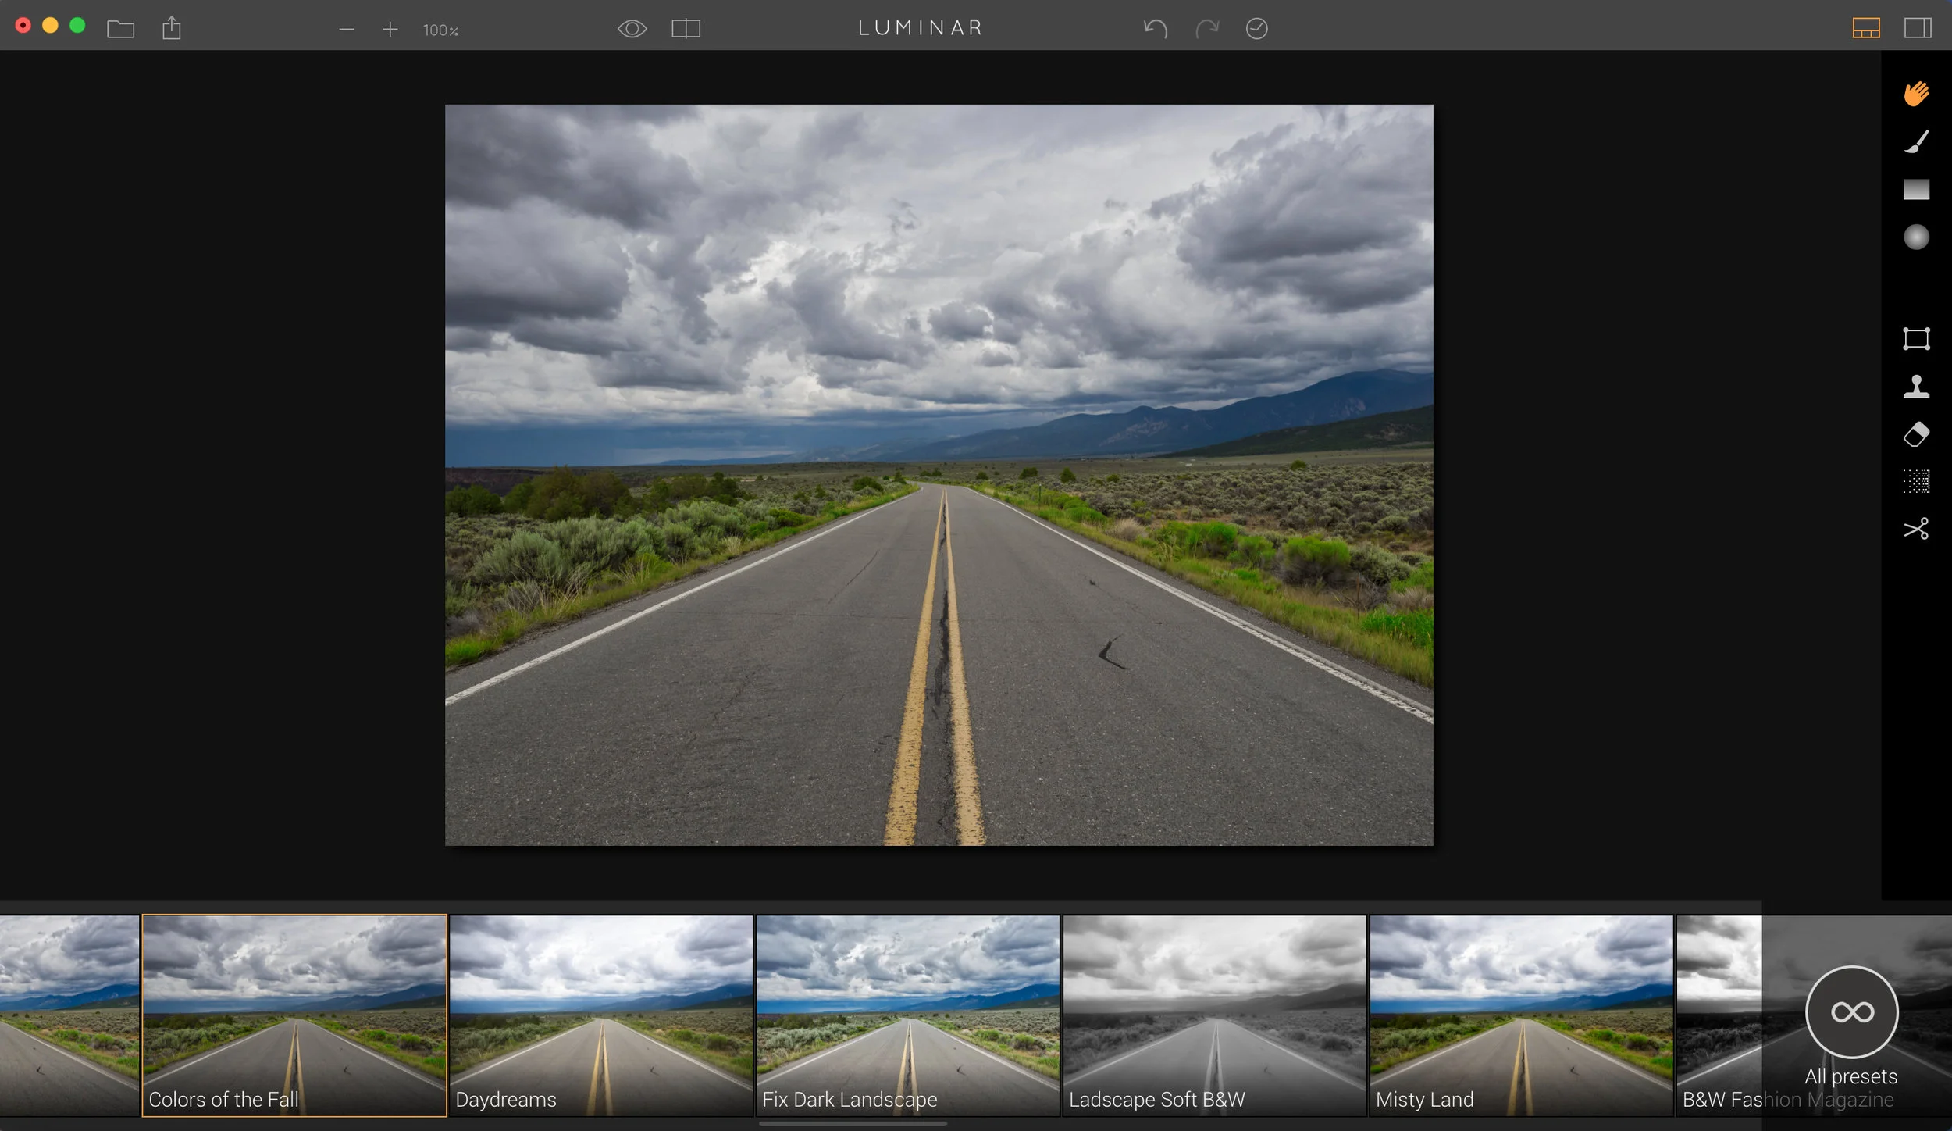This screenshot has width=1952, height=1131.
Task: Open the history clock panel
Action: coord(1256,29)
